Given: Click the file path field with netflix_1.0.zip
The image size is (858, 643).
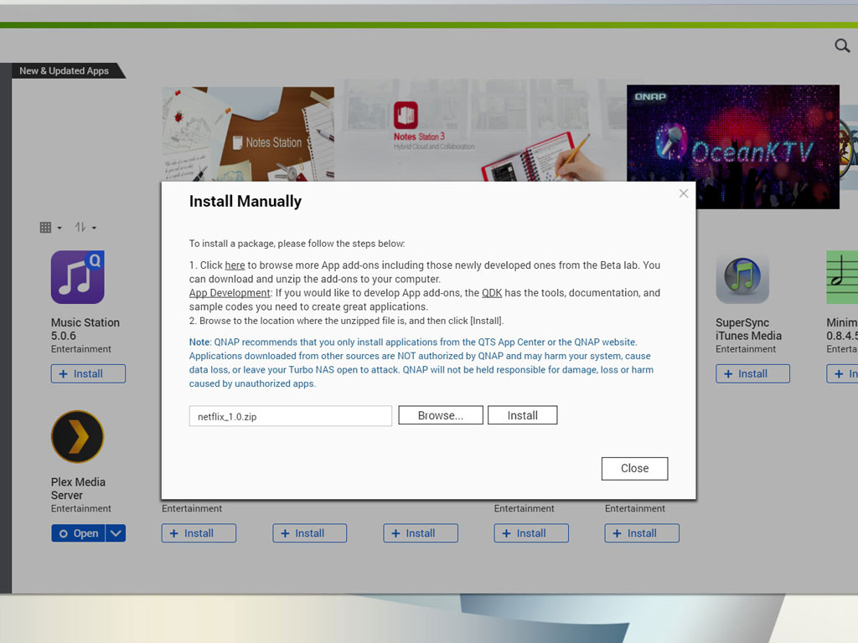Looking at the screenshot, I should pos(291,416).
